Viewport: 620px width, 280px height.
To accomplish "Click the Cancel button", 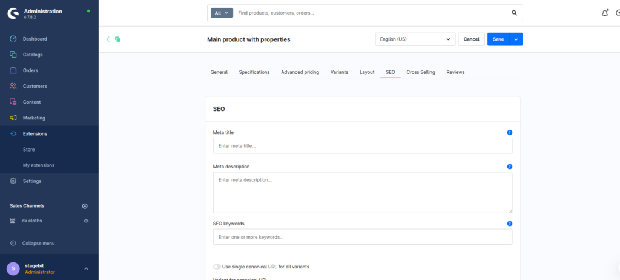I will click(471, 39).
